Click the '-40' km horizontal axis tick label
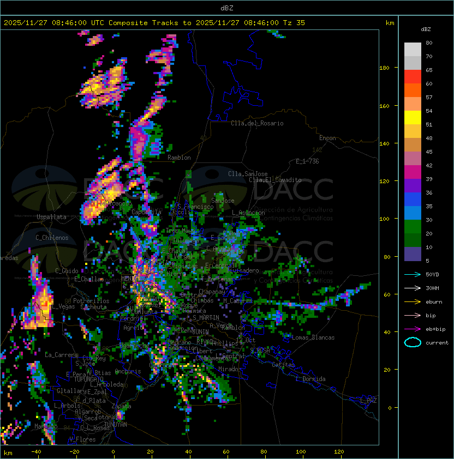Screen dimensions: 454x459 point(36,452)
